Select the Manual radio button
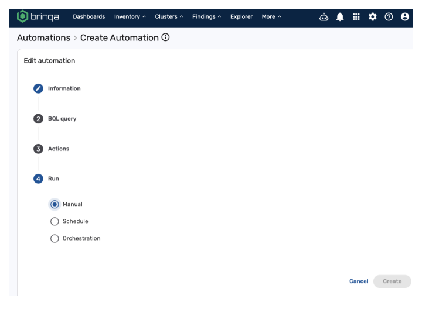The height and width of the screenshot is (316, 422). (x=55, y=204)
